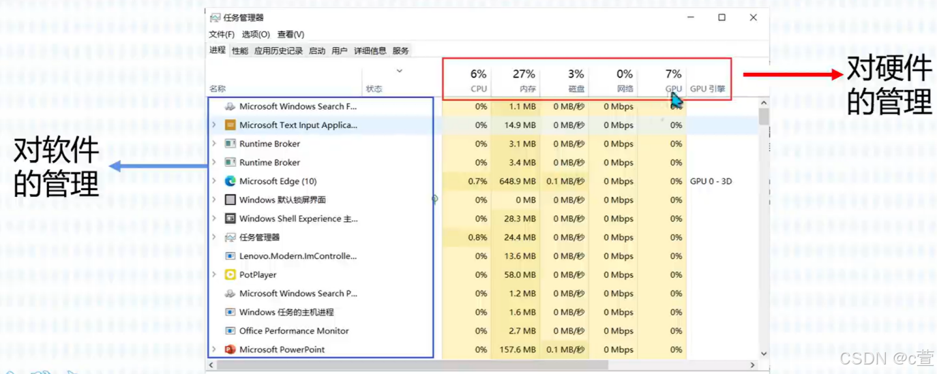Switch to the 服务 tab

(x=401, y=51)
